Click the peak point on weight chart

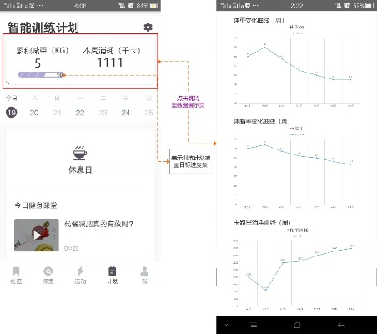pyautogui.click(x=265, y=48)
